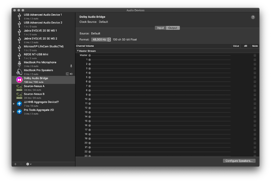Click the Master volume slider knob
This screenshot has width=271, height=182.
(90, 55)
